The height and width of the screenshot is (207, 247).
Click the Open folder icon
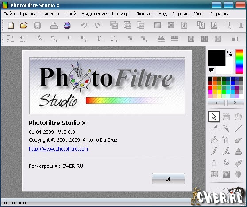click(24, 25)
